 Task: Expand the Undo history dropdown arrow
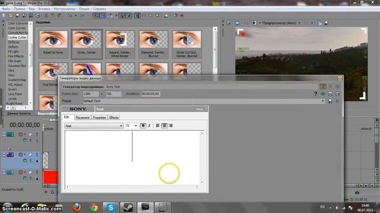[75, 16]
